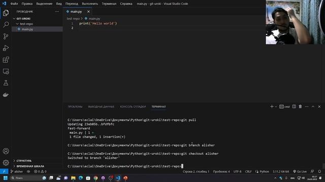Switch to the Выходные данные panel tab
Viewport: 325px width, 182px height.
point(101,107)
